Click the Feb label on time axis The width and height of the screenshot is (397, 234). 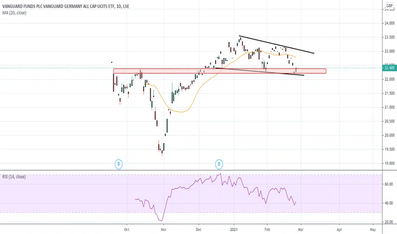[x=267, y=229]
